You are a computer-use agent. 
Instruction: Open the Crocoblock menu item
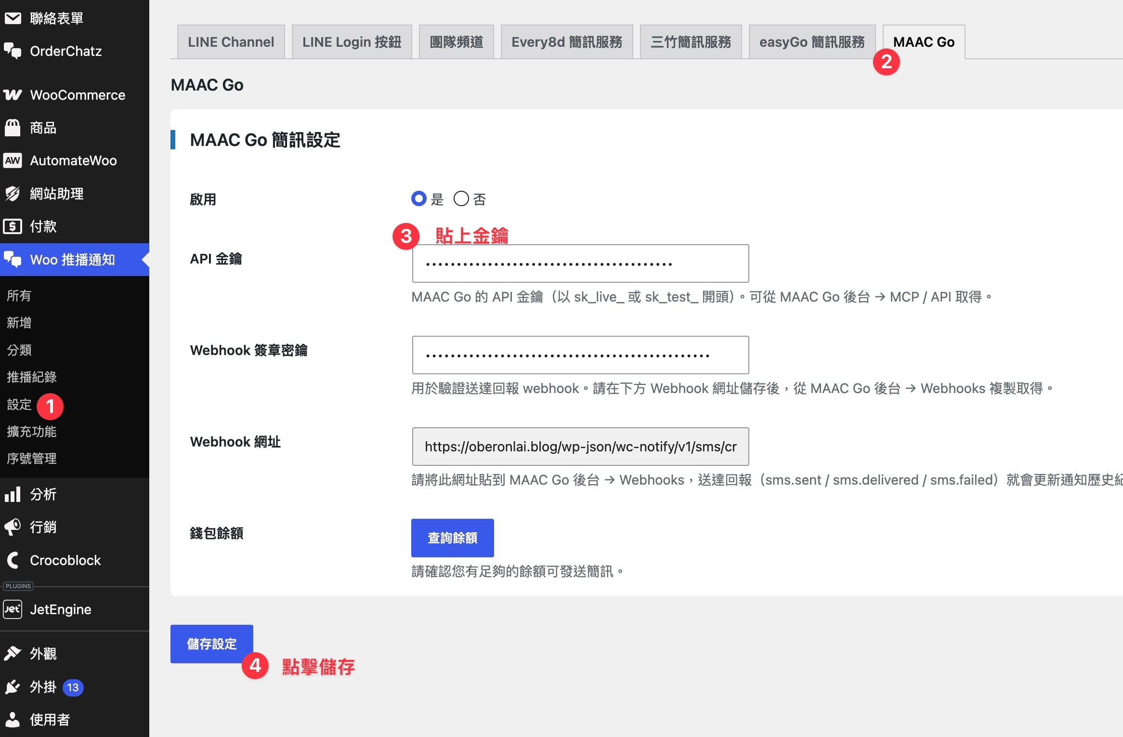pyautogui.click(x=75, y=560)
